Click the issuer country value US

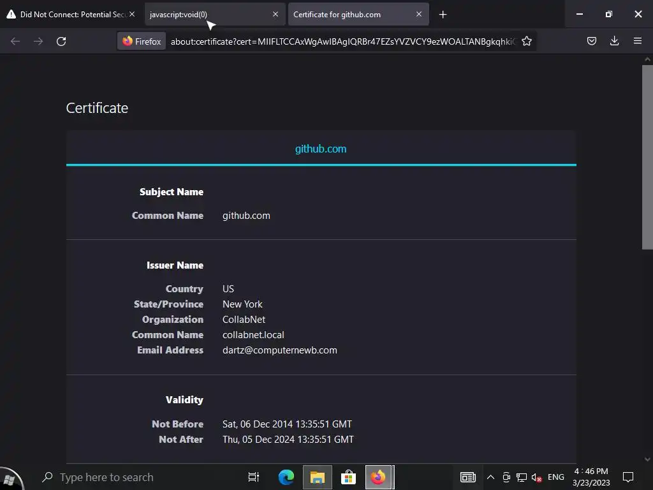point(228,289)
